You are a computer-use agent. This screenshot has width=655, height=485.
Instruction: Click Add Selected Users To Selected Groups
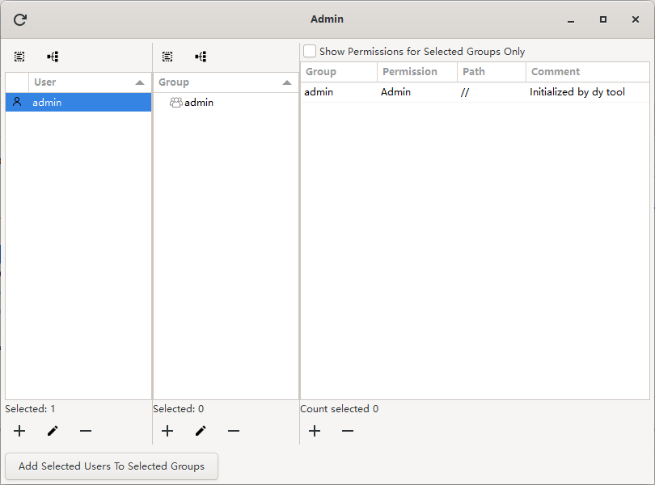pyautogui.click(x=111, y=466)
